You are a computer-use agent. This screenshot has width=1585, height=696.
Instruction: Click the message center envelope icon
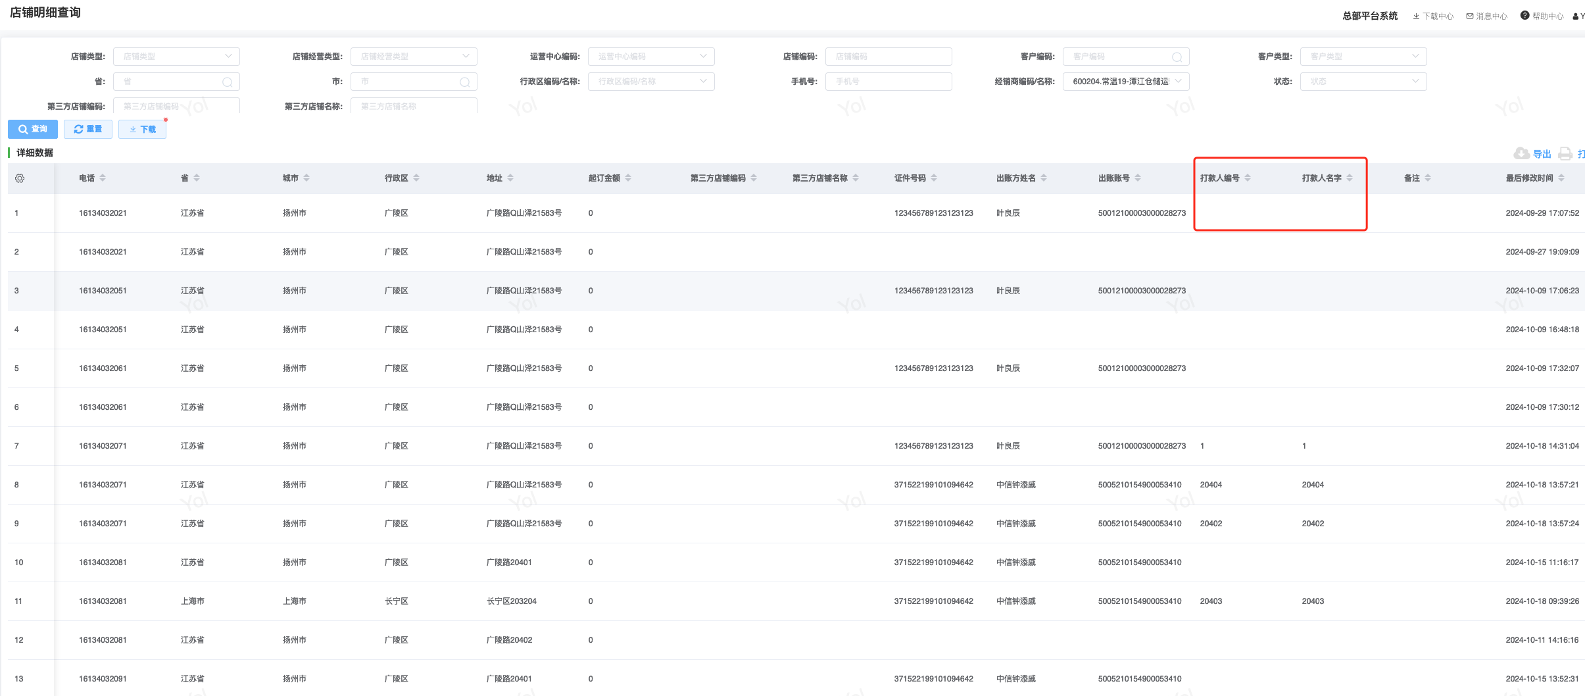click(x=1470, y=16)
